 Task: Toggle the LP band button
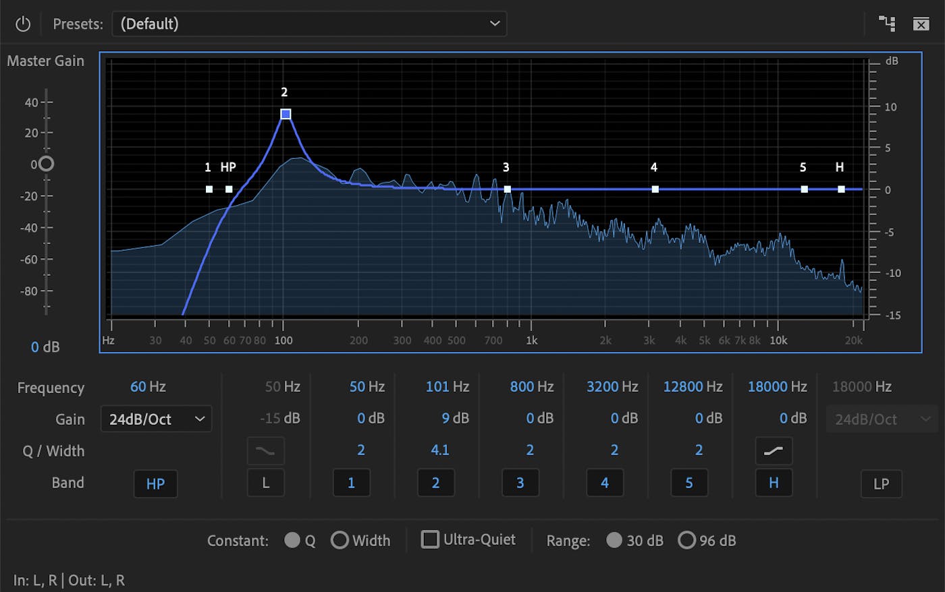point(881,483)
